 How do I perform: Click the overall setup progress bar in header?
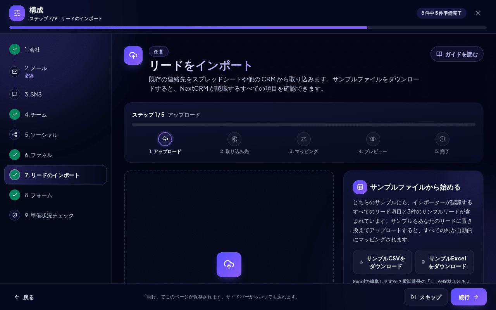(248, 28)
